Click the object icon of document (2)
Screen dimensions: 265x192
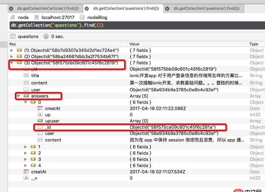tap(19, 56)
